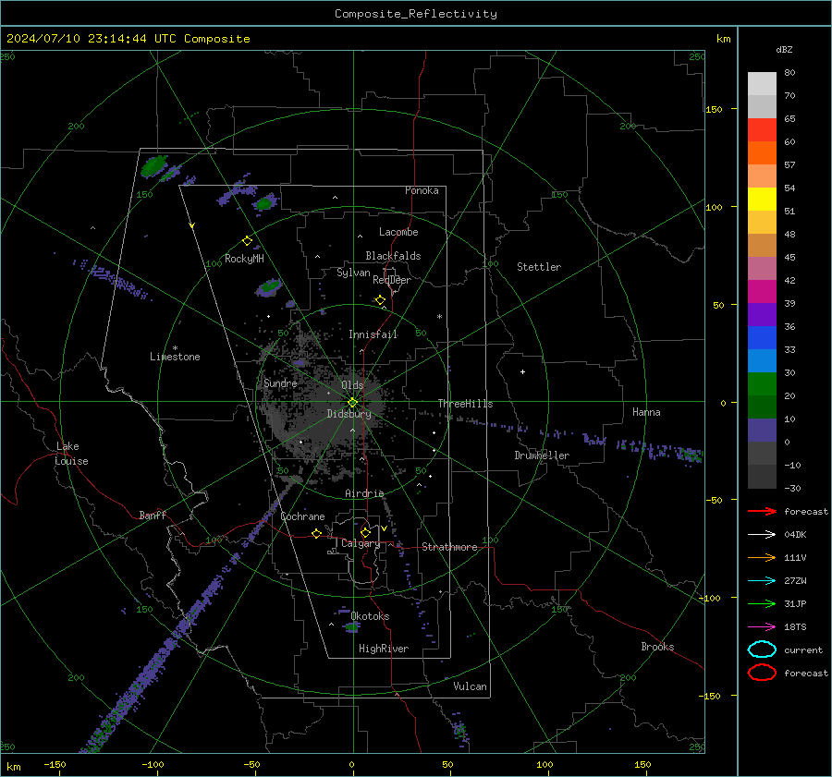
Task: Select the red 65-60 dBZ swatch
Action: (x=762, y=130)
